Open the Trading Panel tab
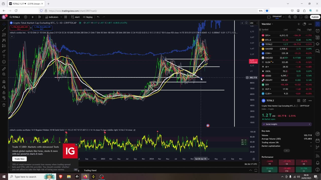The width and height of the screenshot is (321, 180). pos(90,170)
